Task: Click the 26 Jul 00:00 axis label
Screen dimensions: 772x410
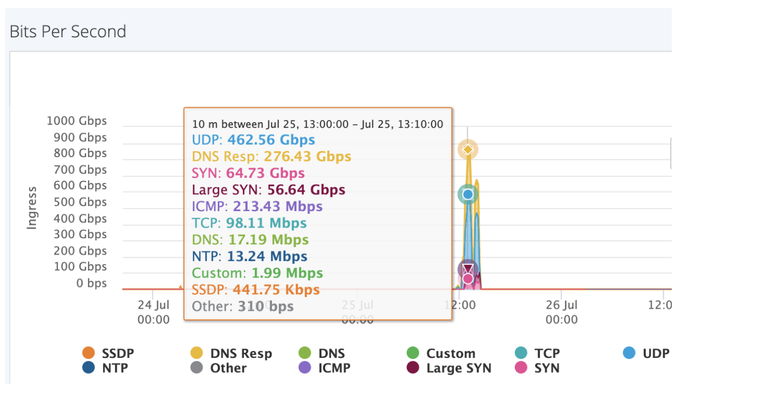Action: pyautogui.click(x=561, y=312)
